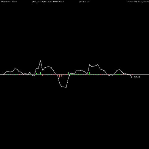
Task: Click the 'erprises Ltd) MunafaSutra' header text
Action: (138, 2)
